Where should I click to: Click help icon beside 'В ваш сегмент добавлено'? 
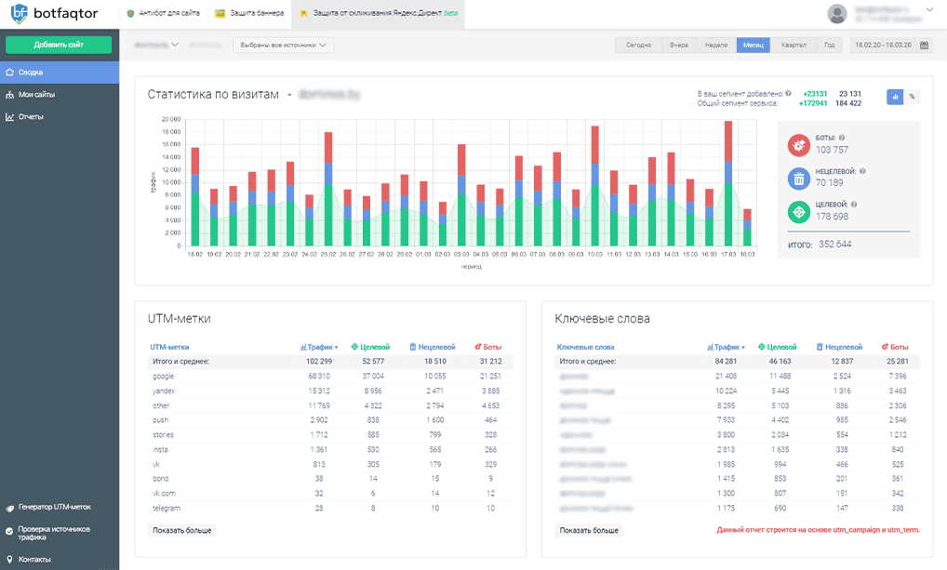[788, 94]
